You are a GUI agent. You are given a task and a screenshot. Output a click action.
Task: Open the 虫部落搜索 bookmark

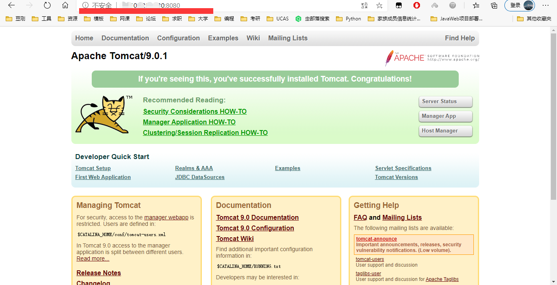312,19
